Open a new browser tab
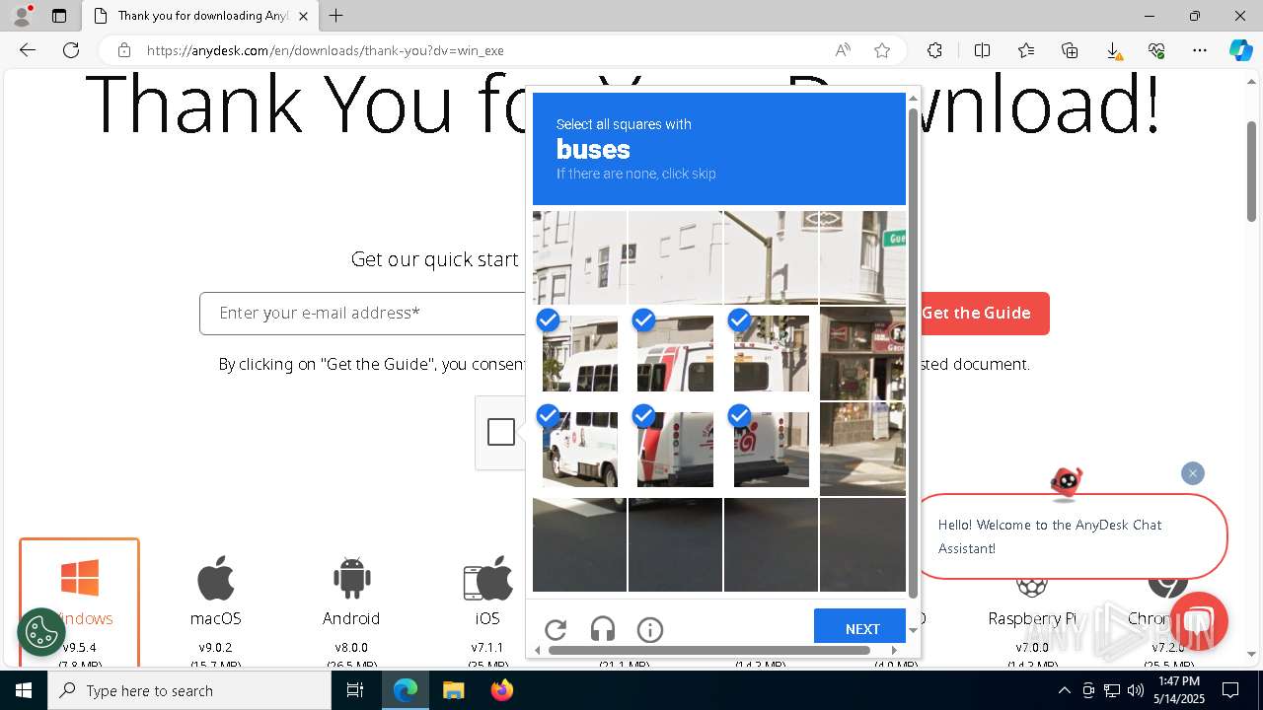The width and height of the screenshot is (1263, 710). tap(336, 16)
